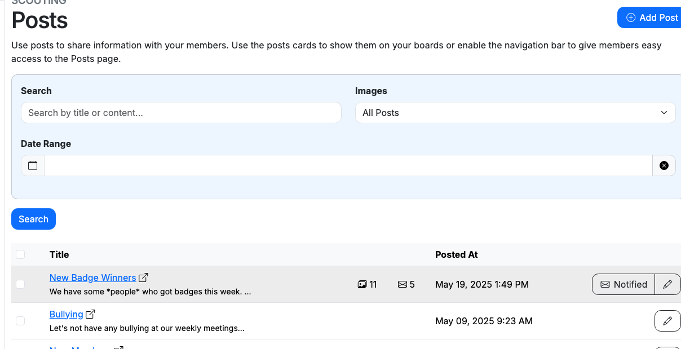Screen dimensions: 681x349
Task: Clear the date range using the X icon
Action: pyautogui.click(x=664, y=165)
